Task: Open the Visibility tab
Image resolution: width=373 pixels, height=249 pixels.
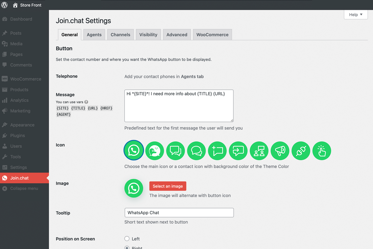Action: tap(148, 35)
